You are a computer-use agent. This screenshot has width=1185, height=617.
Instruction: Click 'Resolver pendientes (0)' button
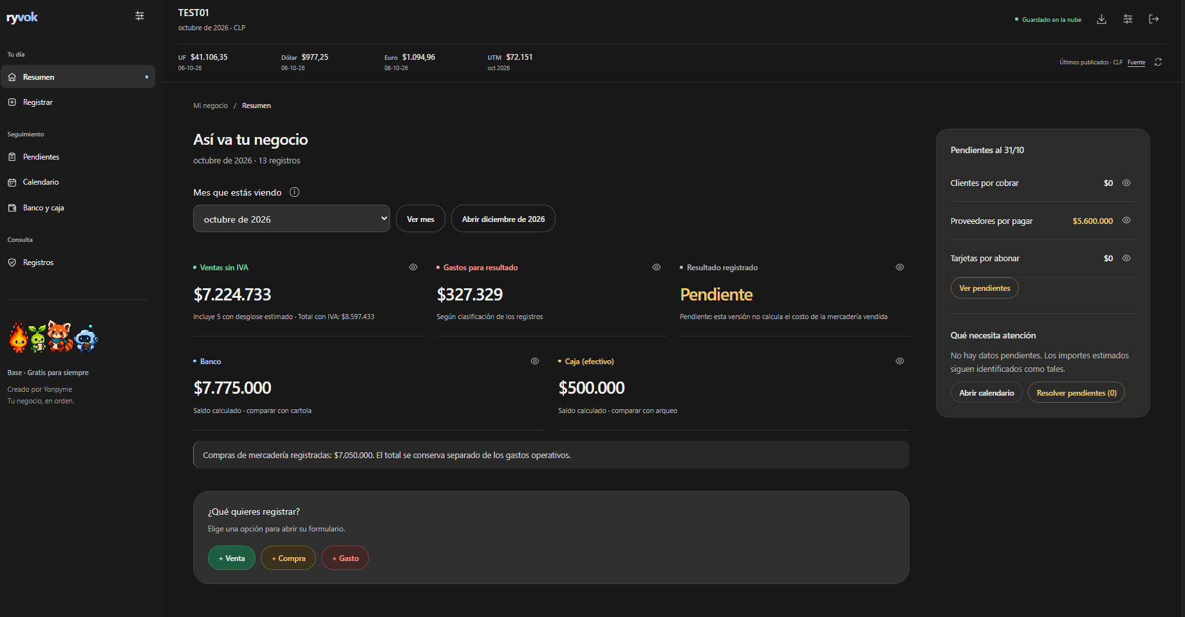point(1076,392)
